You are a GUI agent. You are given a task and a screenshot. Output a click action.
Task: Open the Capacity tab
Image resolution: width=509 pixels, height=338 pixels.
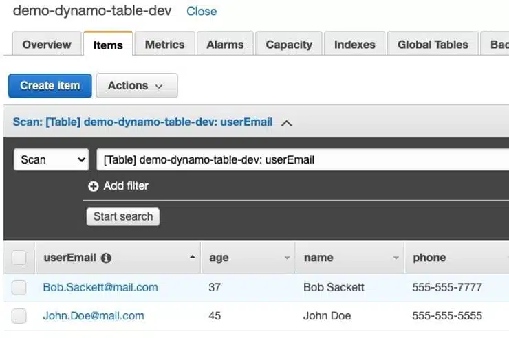[289, 45]
